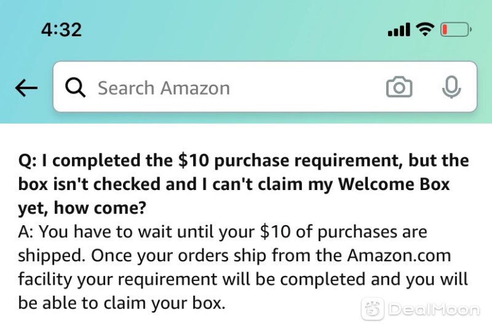Click the DealMoon watermark logo icon
The width and height of the screenshot is (492, 329).
[x=373, y=309]
